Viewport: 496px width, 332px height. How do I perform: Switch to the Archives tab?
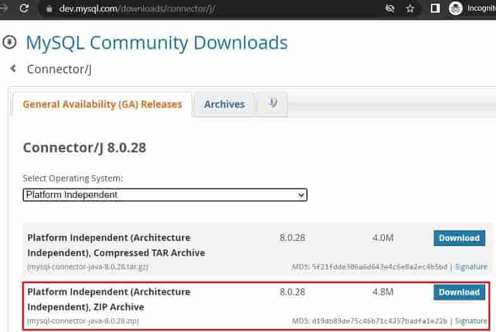[x=224, y=104]
